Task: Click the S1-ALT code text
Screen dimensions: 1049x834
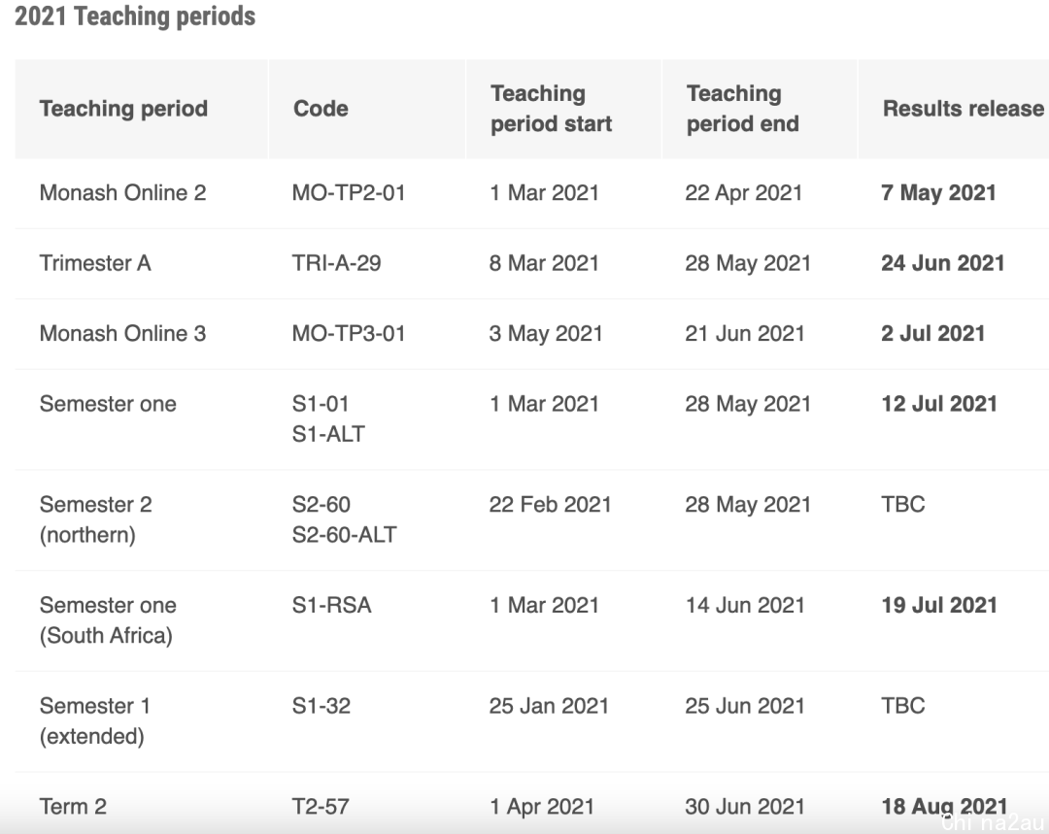Action: 328,434
